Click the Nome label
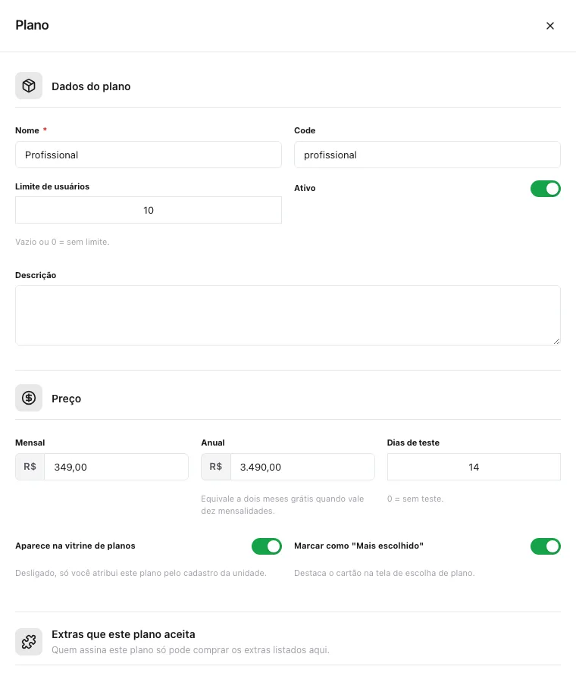Viewport: 576px width, 682px height. tap(27, 130)
